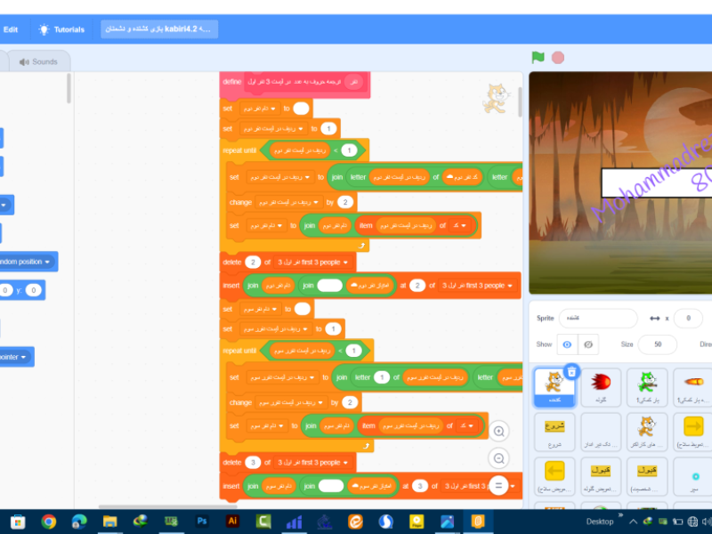Launch Photoshop from the taskbar
The width and height of the screenshot is (712, 534).
coord(202,522)
